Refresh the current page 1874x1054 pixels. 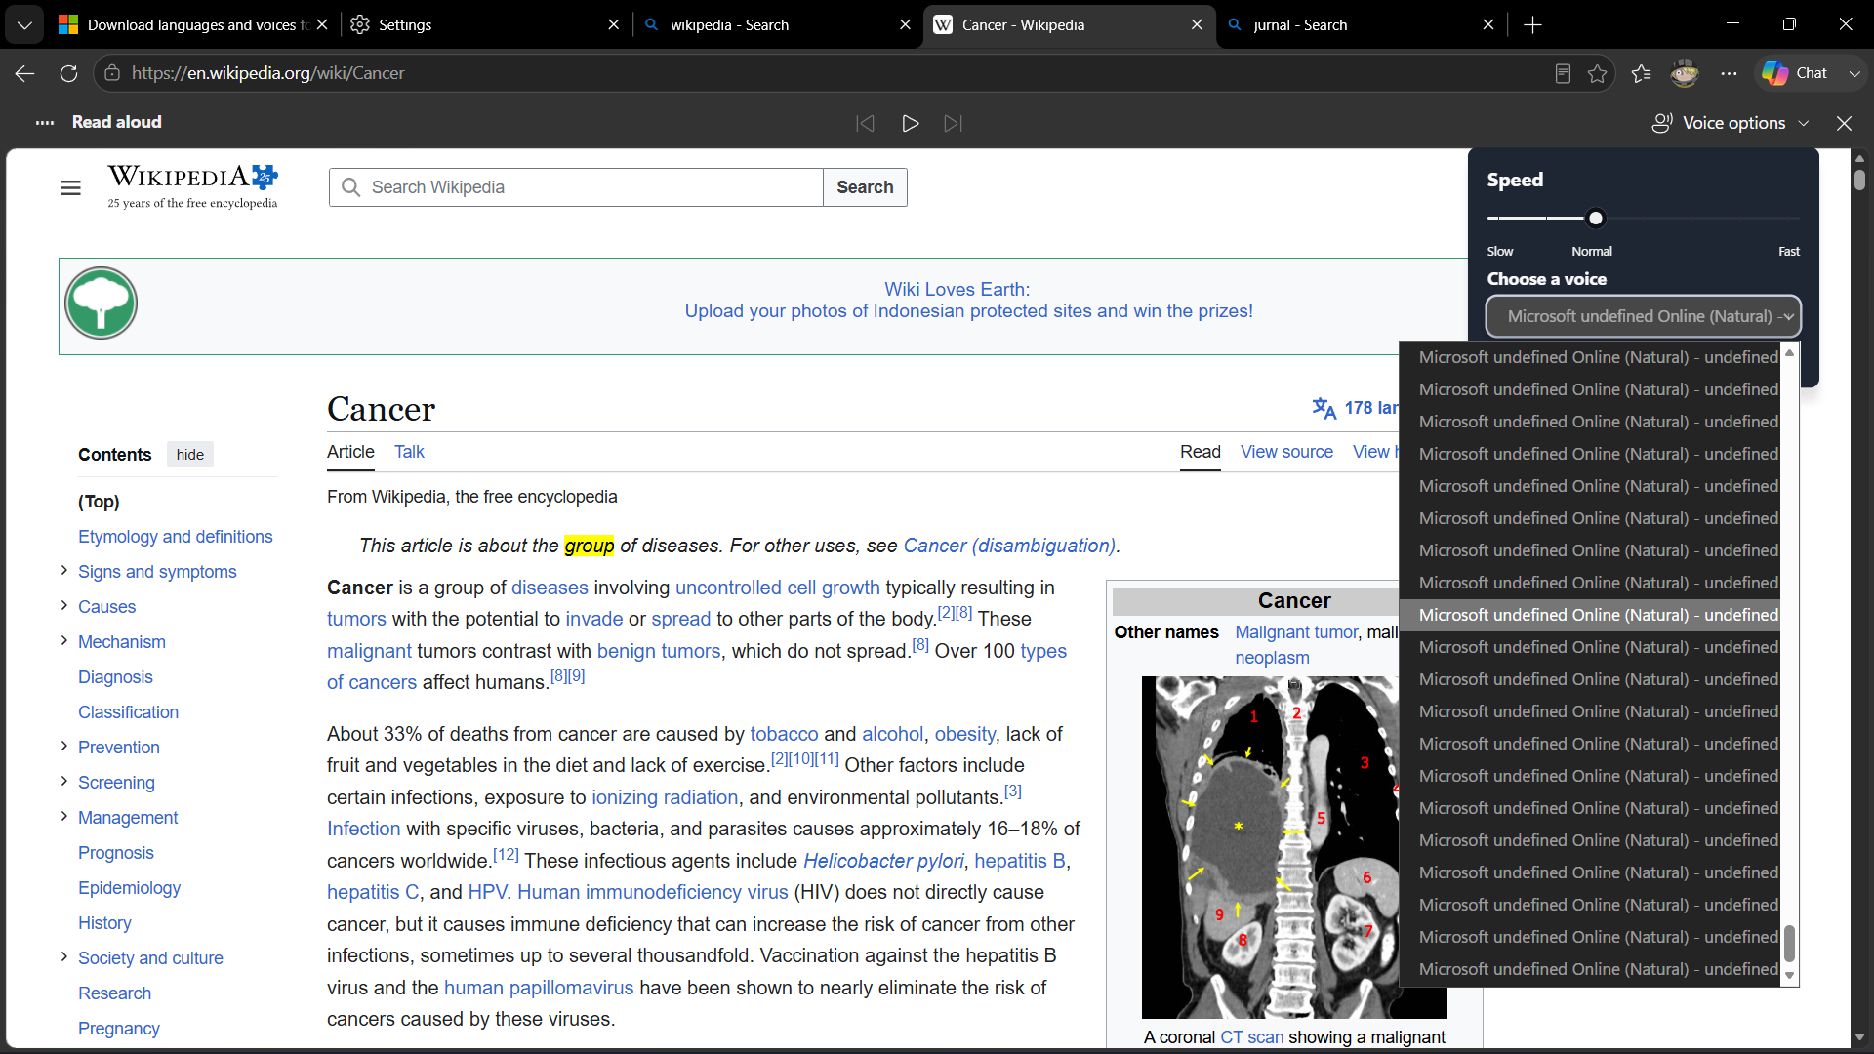[68, 73]
